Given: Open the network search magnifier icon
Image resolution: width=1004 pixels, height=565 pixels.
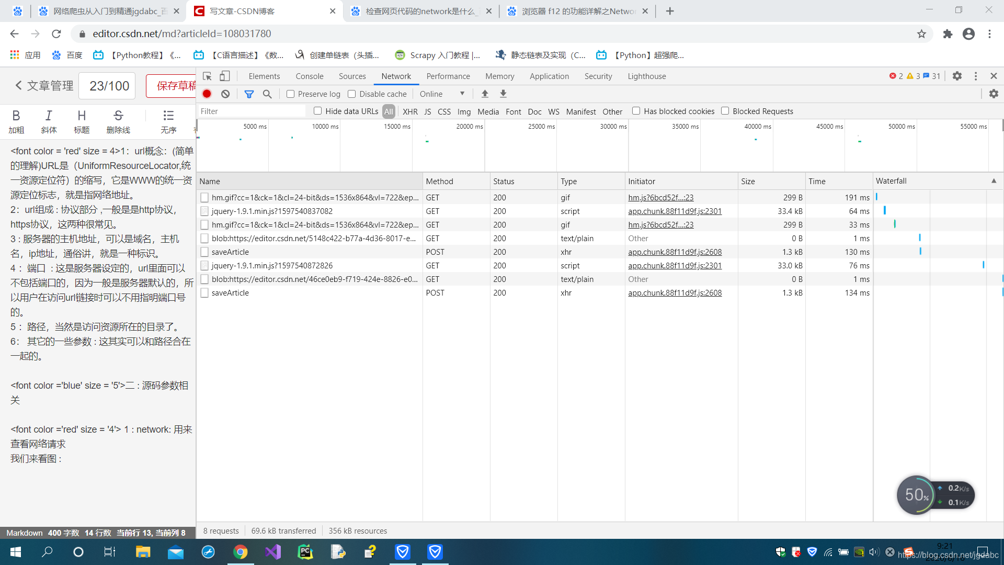Looking at the screenshot, I should (x=267, y=94).
